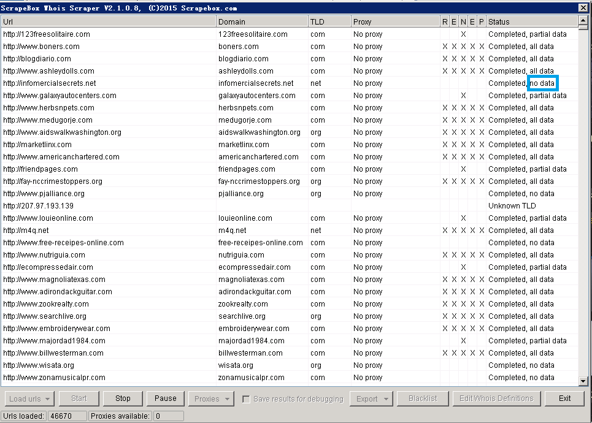Click the Urls loaded value 46670
Screen dimensions: 592x423
point(67,416)
